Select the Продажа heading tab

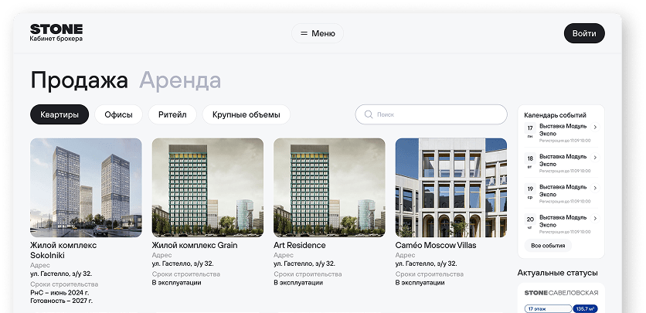click(79, 80)
